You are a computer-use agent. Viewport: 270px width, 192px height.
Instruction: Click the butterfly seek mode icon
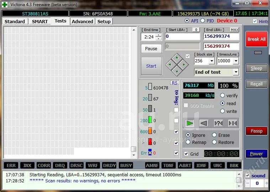coord(233,123)
